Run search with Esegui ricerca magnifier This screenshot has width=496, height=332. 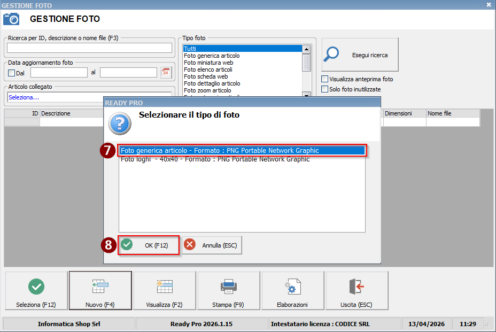(360, 55)
